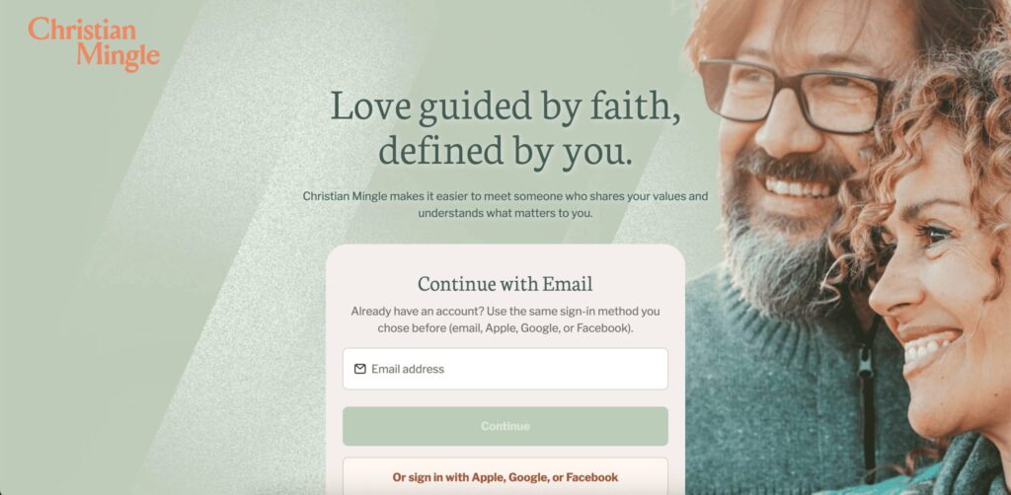1011x495 pixels.
Task: Choose sign in with Apple, Google, or Facebook
Action: [505, 477]
